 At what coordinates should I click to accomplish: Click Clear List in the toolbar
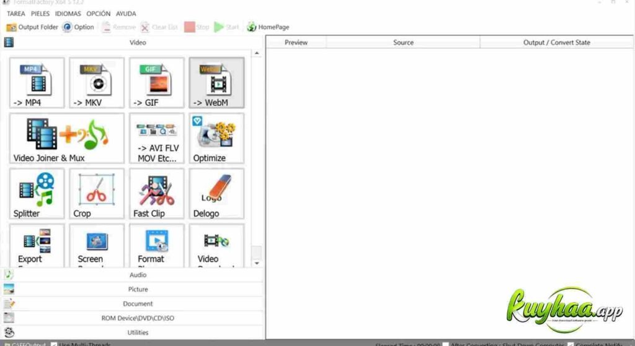point(159,27)
